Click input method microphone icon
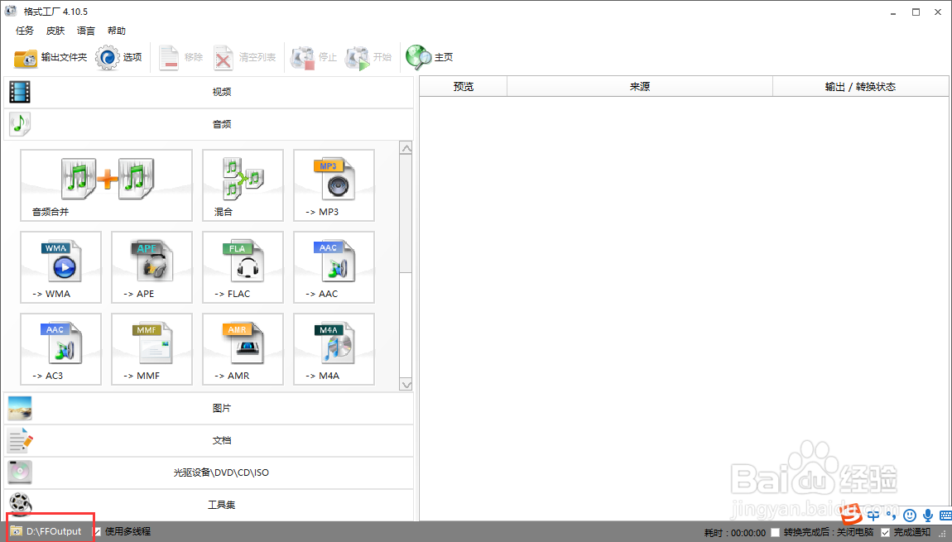Screen dimensions: 952x542 [x=928, y=516]
